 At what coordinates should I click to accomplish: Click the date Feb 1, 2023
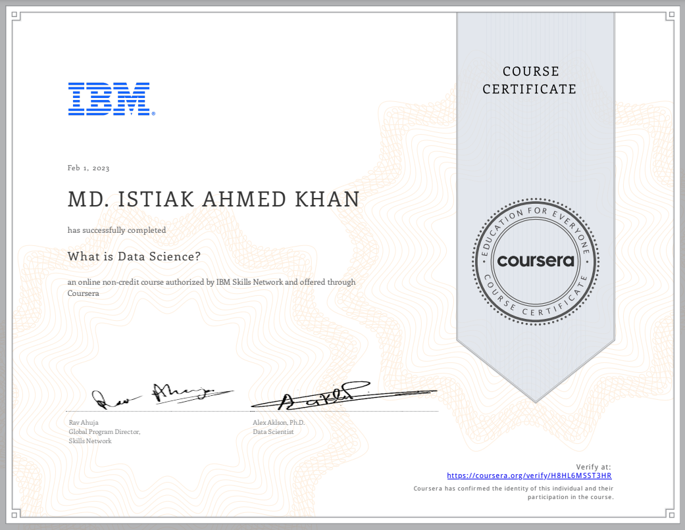pyautogui.click(x=88, y=168)
